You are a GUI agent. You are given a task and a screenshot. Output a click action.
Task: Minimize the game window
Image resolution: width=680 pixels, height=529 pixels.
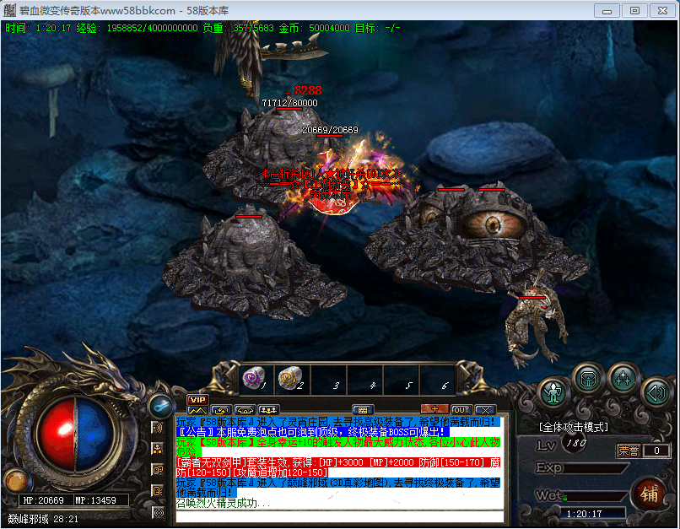pyautogui.click(x=607, y=10)
